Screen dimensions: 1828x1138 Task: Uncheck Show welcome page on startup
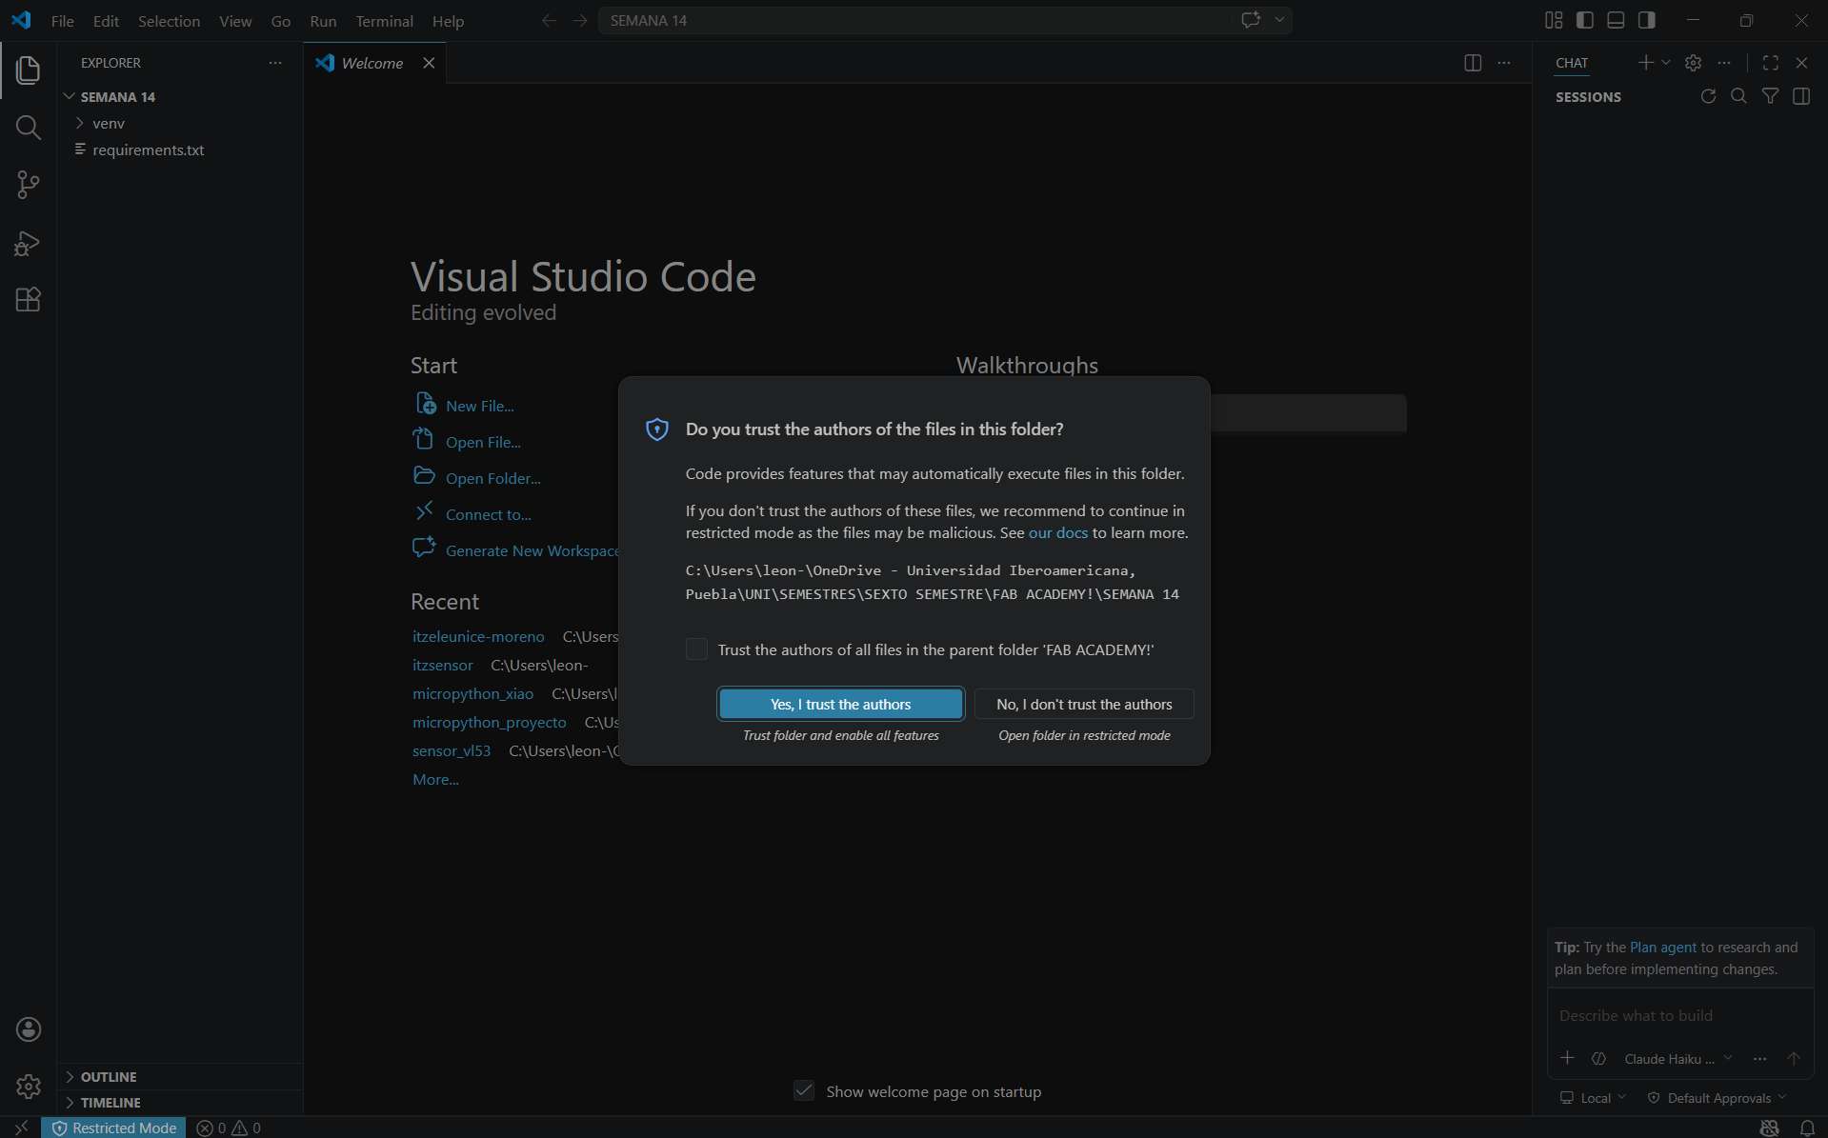[x=804, y=1091]
